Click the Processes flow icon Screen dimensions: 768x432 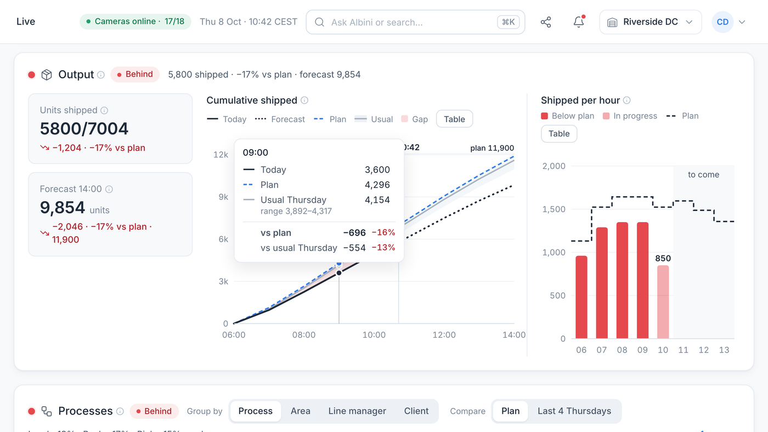47,411
